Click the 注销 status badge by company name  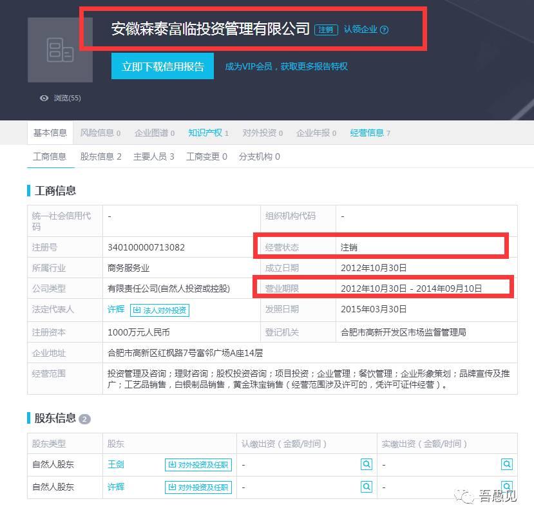coord(326,30)
